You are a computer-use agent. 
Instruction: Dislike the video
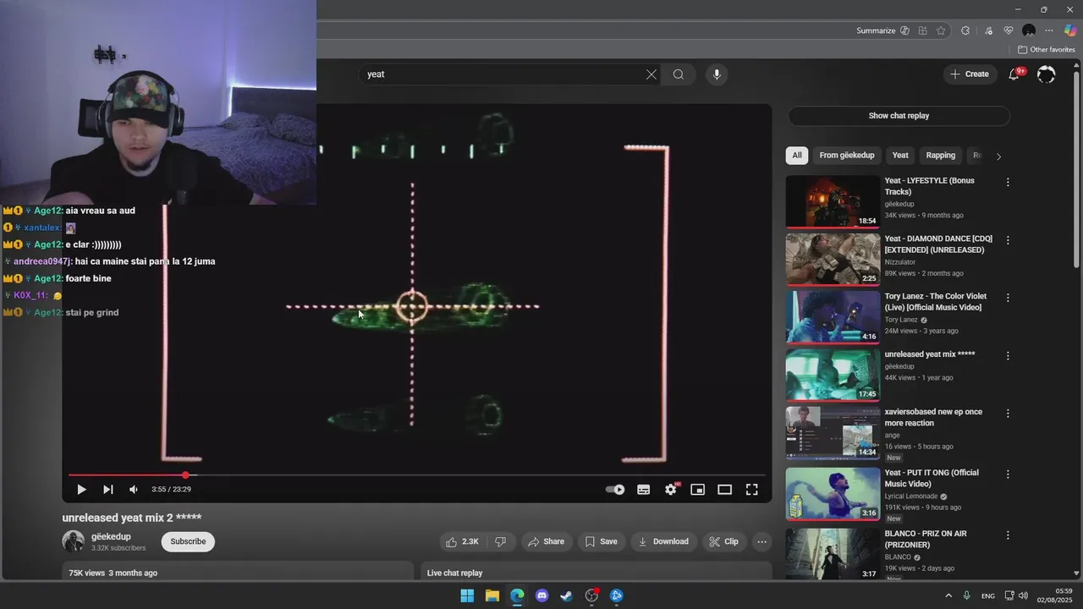(501, 541)
